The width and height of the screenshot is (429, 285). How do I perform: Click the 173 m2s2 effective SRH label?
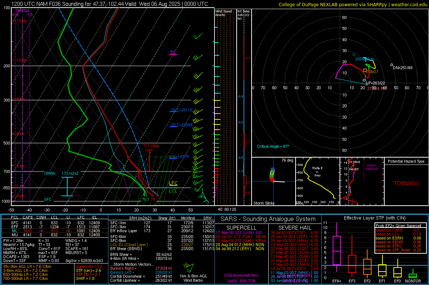[70, 173]
